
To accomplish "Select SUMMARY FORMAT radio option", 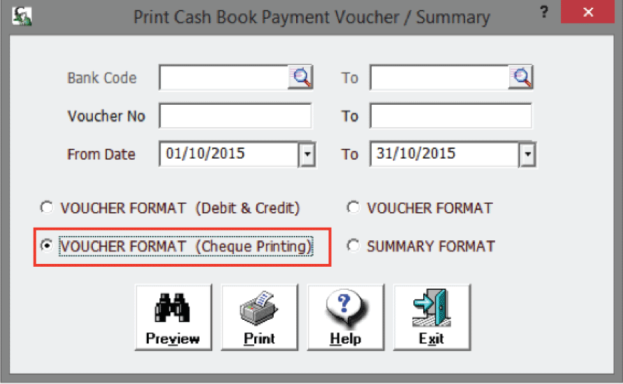I will (x=353, y=245).
